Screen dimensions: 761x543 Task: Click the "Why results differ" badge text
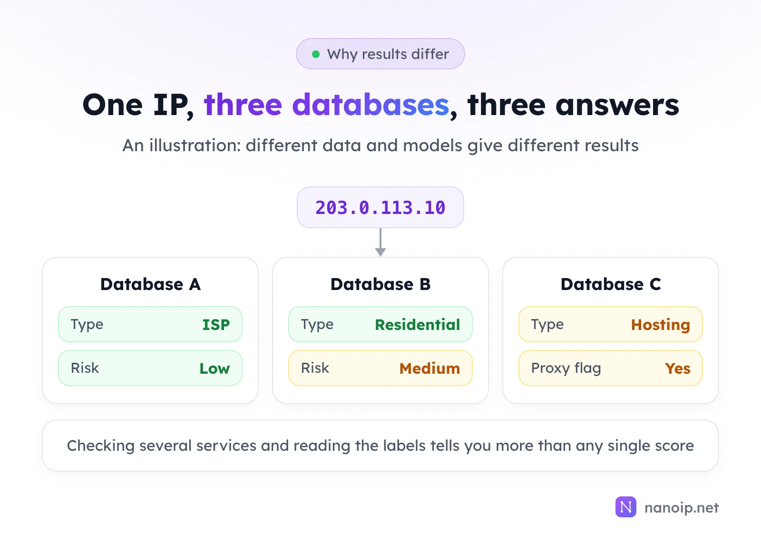(x=388, y=54)
